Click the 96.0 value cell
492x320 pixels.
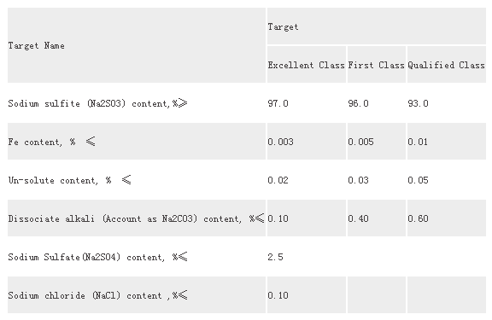point(377,103)
